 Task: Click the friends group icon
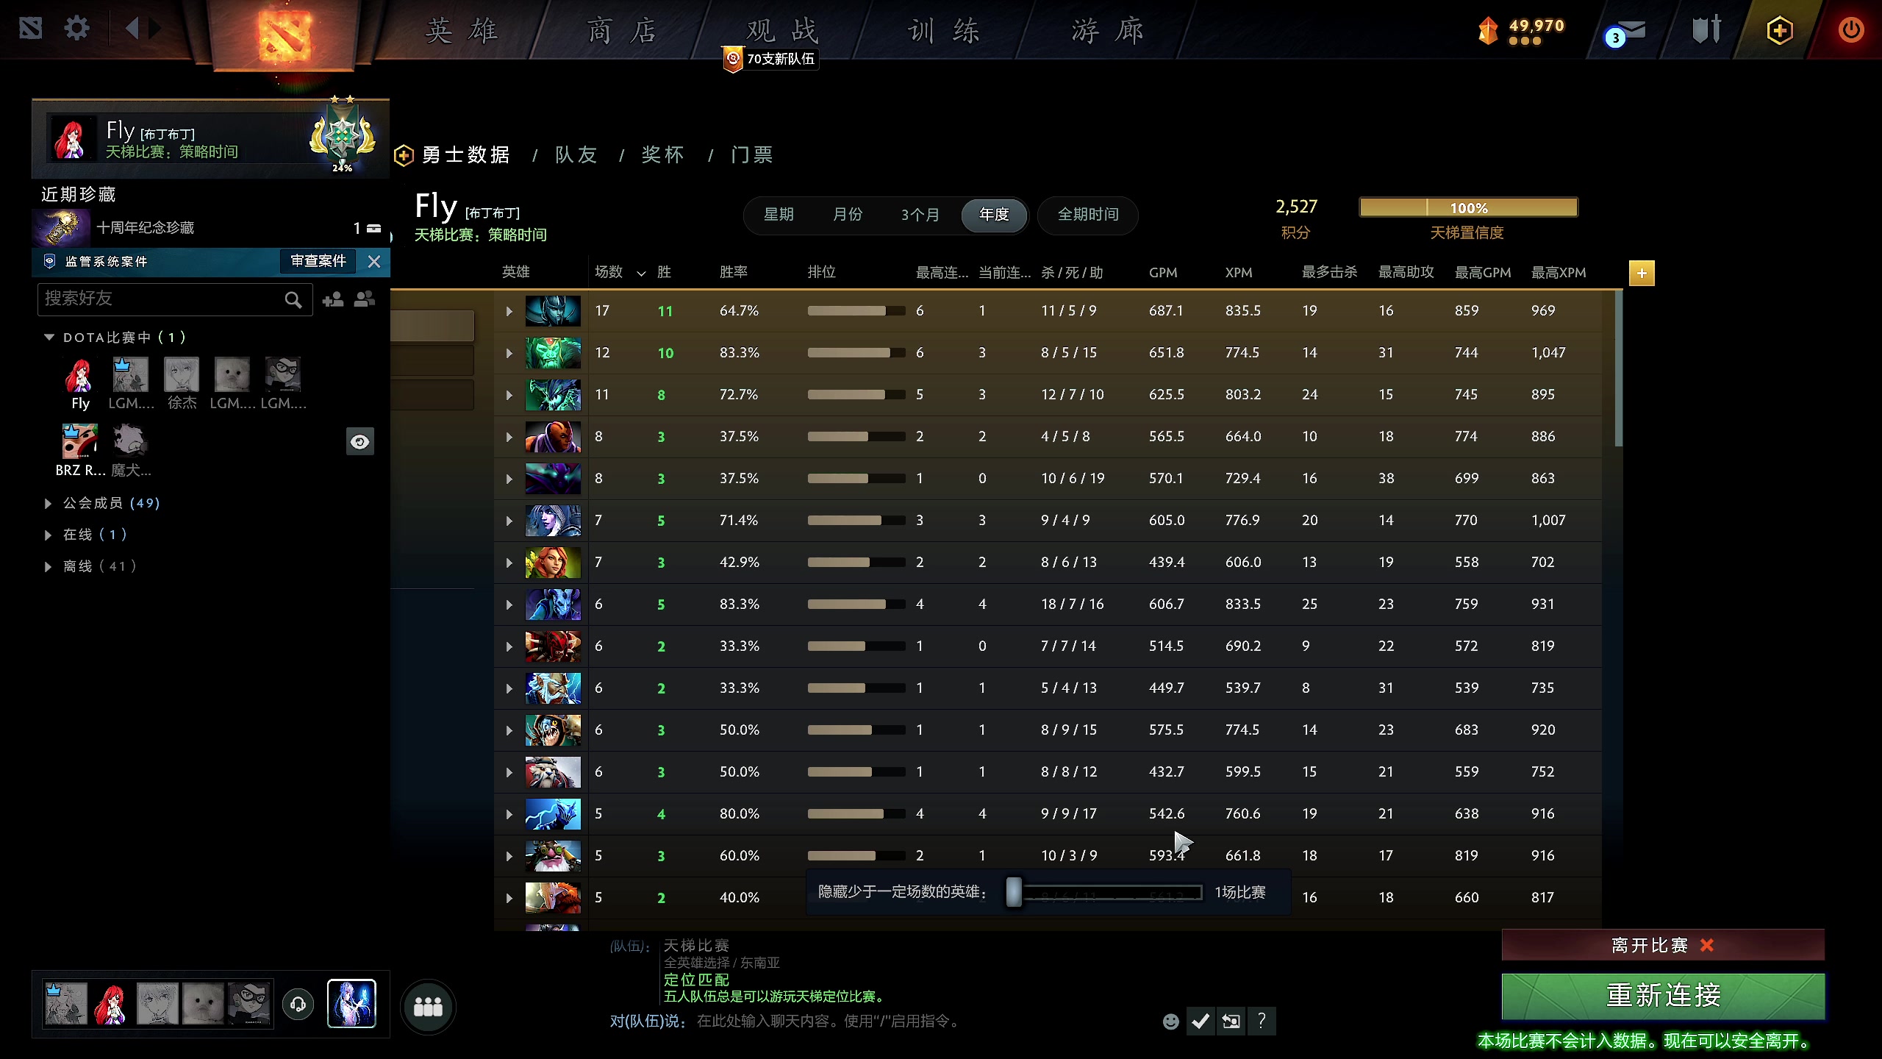(x=365, y=299)
